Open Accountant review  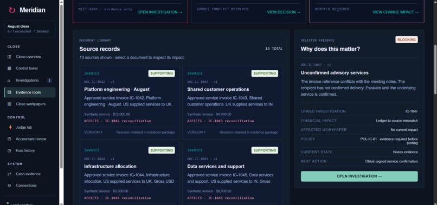pos(29,139)
